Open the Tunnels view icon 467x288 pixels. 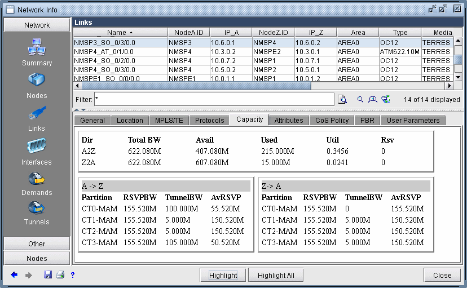coord(37,208)
